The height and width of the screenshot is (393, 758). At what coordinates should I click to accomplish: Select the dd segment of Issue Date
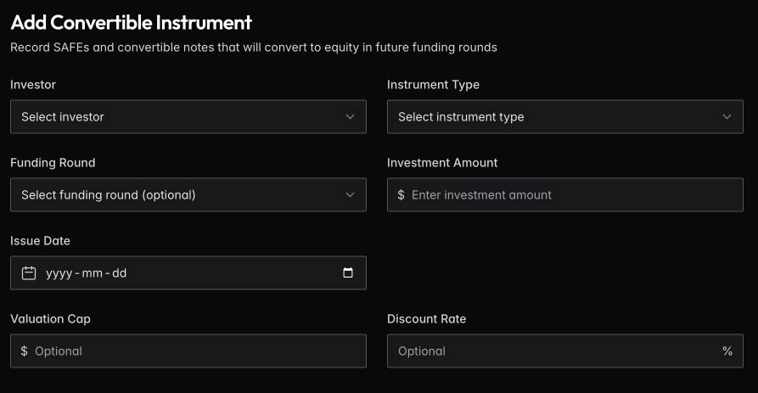pos(119,273)
